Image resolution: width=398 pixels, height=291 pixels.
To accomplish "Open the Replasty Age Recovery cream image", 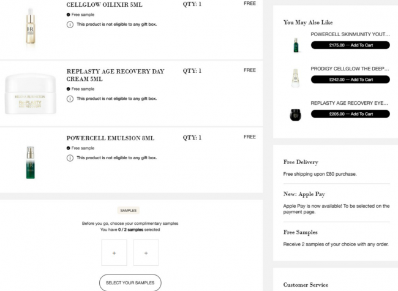I will coord(31,94).
